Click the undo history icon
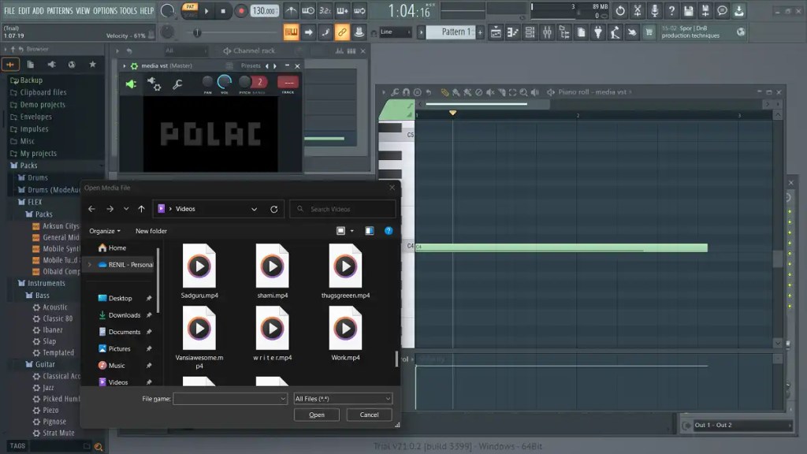Screen dimensions: 807x454 [620, 10]
